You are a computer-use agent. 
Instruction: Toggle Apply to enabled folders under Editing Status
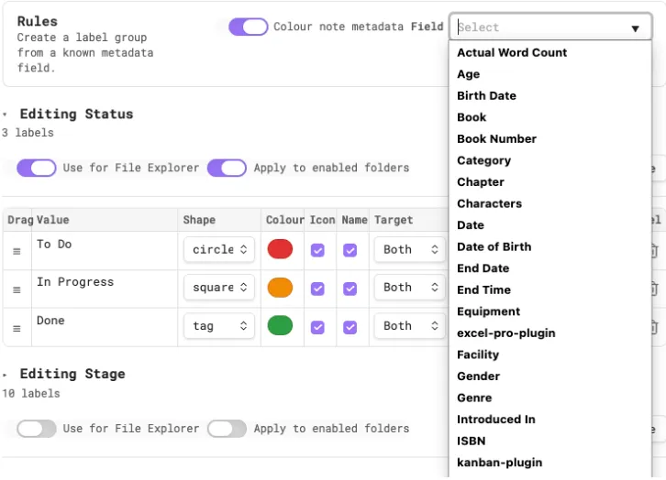tap(227, 168)
